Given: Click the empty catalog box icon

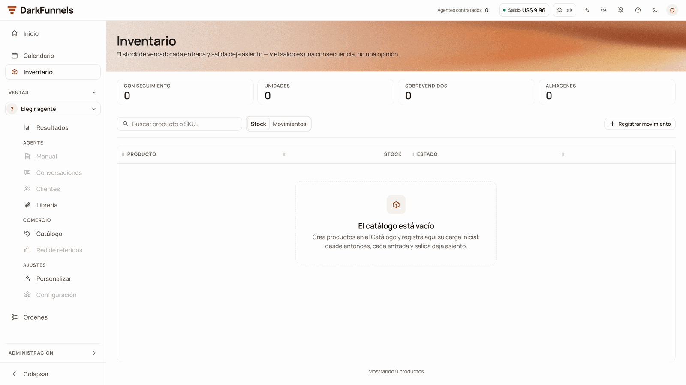Looking at the screenshot, I should pyautogui.click(x=396, y=205).
